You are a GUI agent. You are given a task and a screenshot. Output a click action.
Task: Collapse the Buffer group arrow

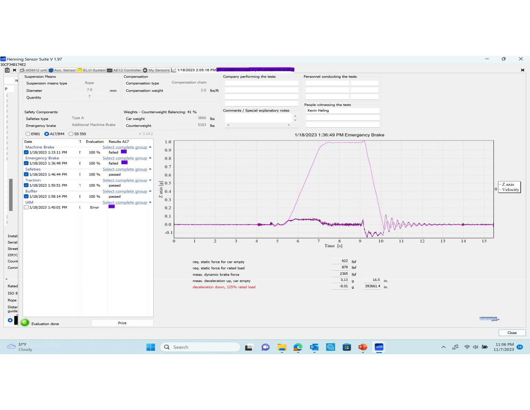(150, 192)
